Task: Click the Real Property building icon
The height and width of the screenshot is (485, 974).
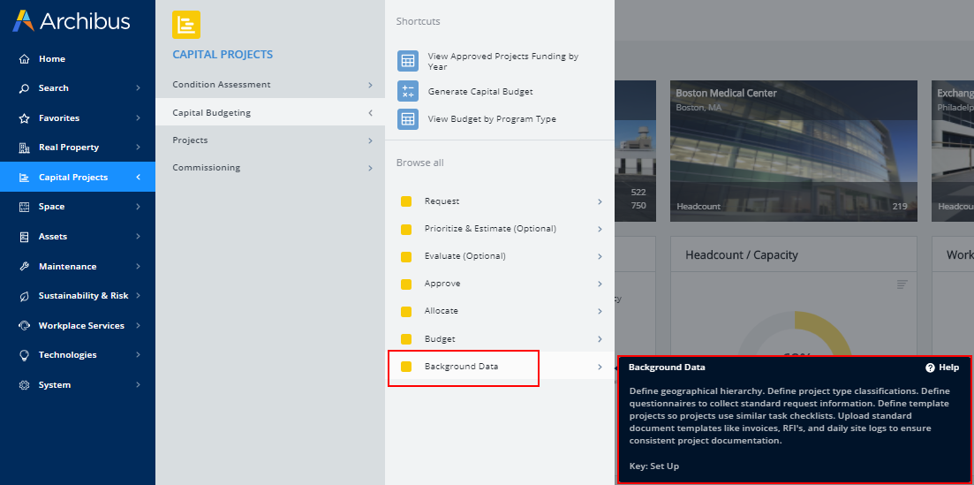Action: (24, 148)
